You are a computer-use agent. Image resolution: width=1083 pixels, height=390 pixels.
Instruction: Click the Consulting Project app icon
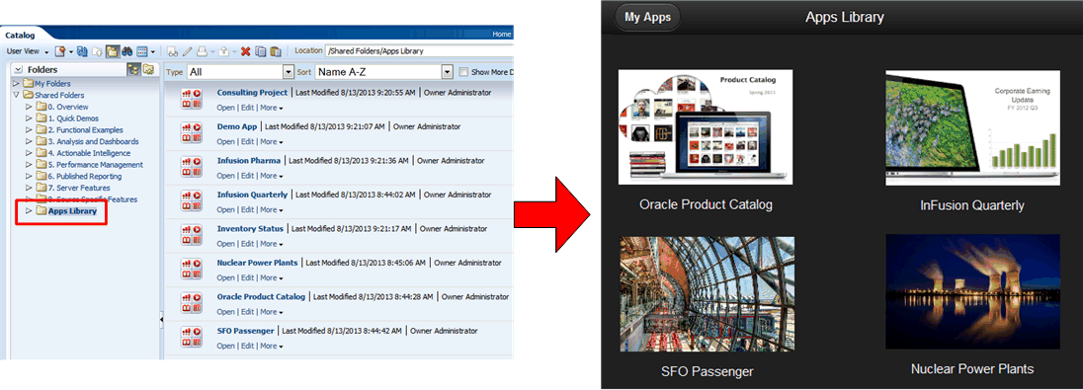pos(192,98)
